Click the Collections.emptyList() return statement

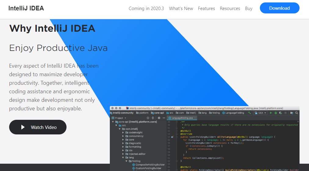click(203, 158)
